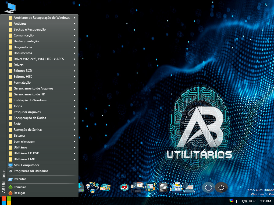Expand the Antivírus submenu arrow

click(x=74, y=24)
